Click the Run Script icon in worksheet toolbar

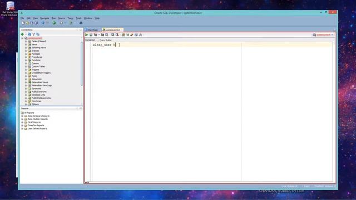tap(91, 34)
